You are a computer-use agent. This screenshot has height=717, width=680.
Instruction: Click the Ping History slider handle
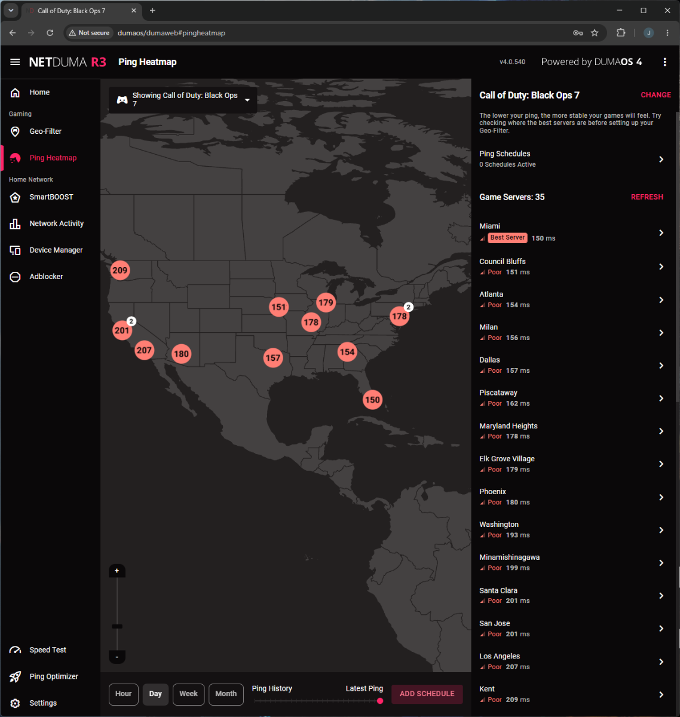[x=380, y=701]
